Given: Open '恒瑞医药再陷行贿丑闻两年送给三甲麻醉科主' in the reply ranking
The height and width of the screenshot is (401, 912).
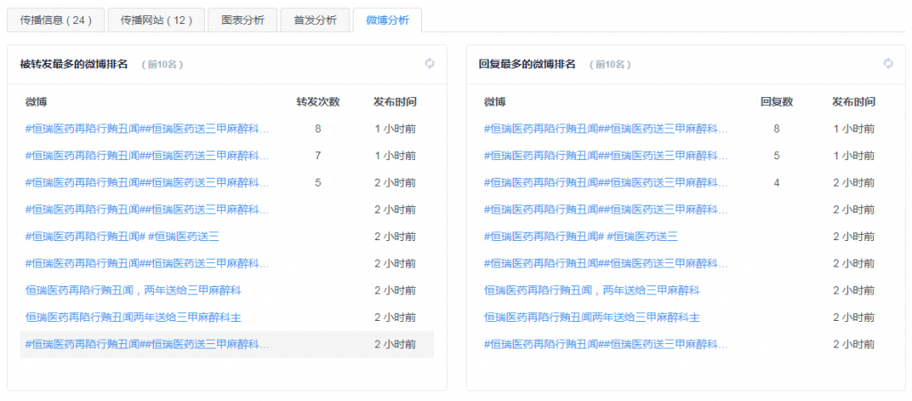Looking at the screenshot, I should [591, 317].
